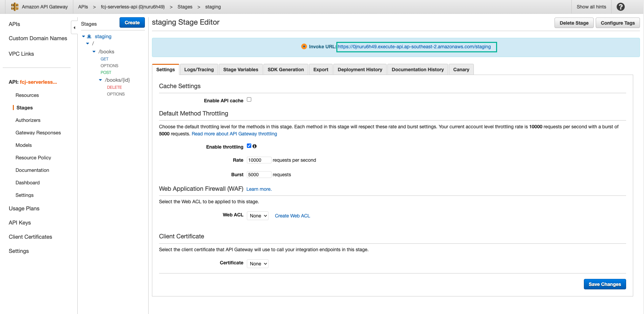The width and height of the screenshot is (644, 314).
Task: Open Read more about API Gateway throttling
Action: [234, 134]
